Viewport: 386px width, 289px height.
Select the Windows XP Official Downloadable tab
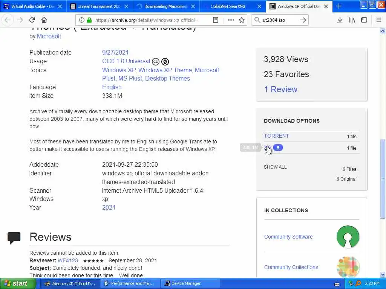299,6
